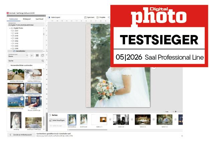
Task: Click the icon at bottom-right status bar
Action: pyautogui.click(x=182, y=136)
